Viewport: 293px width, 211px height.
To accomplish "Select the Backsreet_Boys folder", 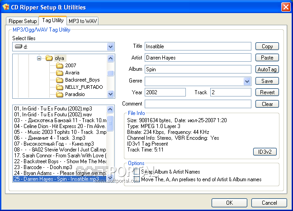I will pos(82,80).
